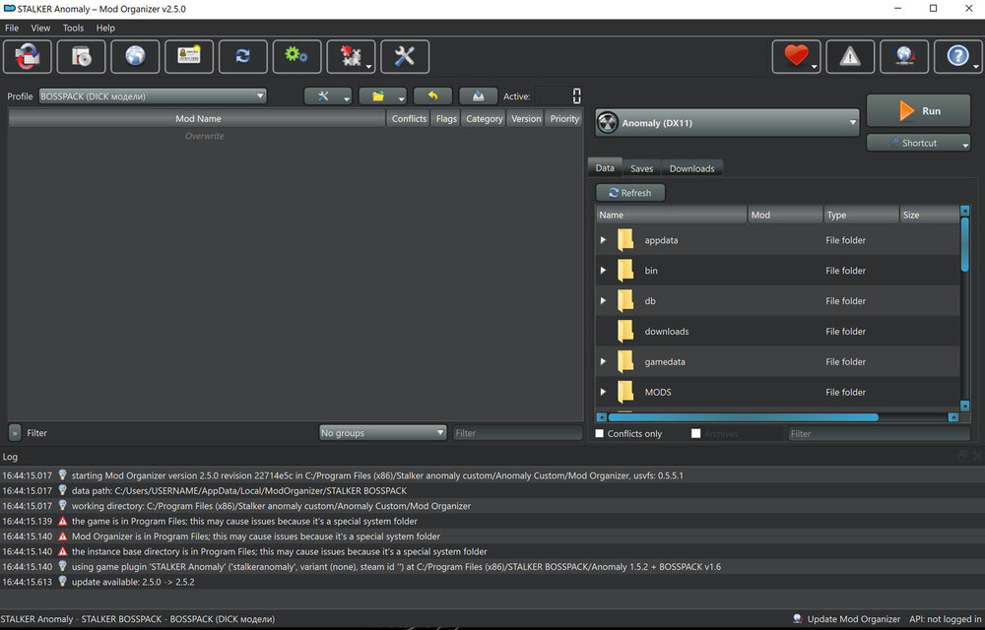Viewport: 985px width, 630px height.
Task: Open the Anomaly (DX11) executable dropdown
Action: pyautogui.click(x=727, y=123)
